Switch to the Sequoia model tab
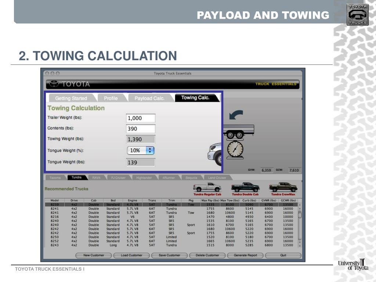Viewport: 376px width, 282px height. point(191,178)
